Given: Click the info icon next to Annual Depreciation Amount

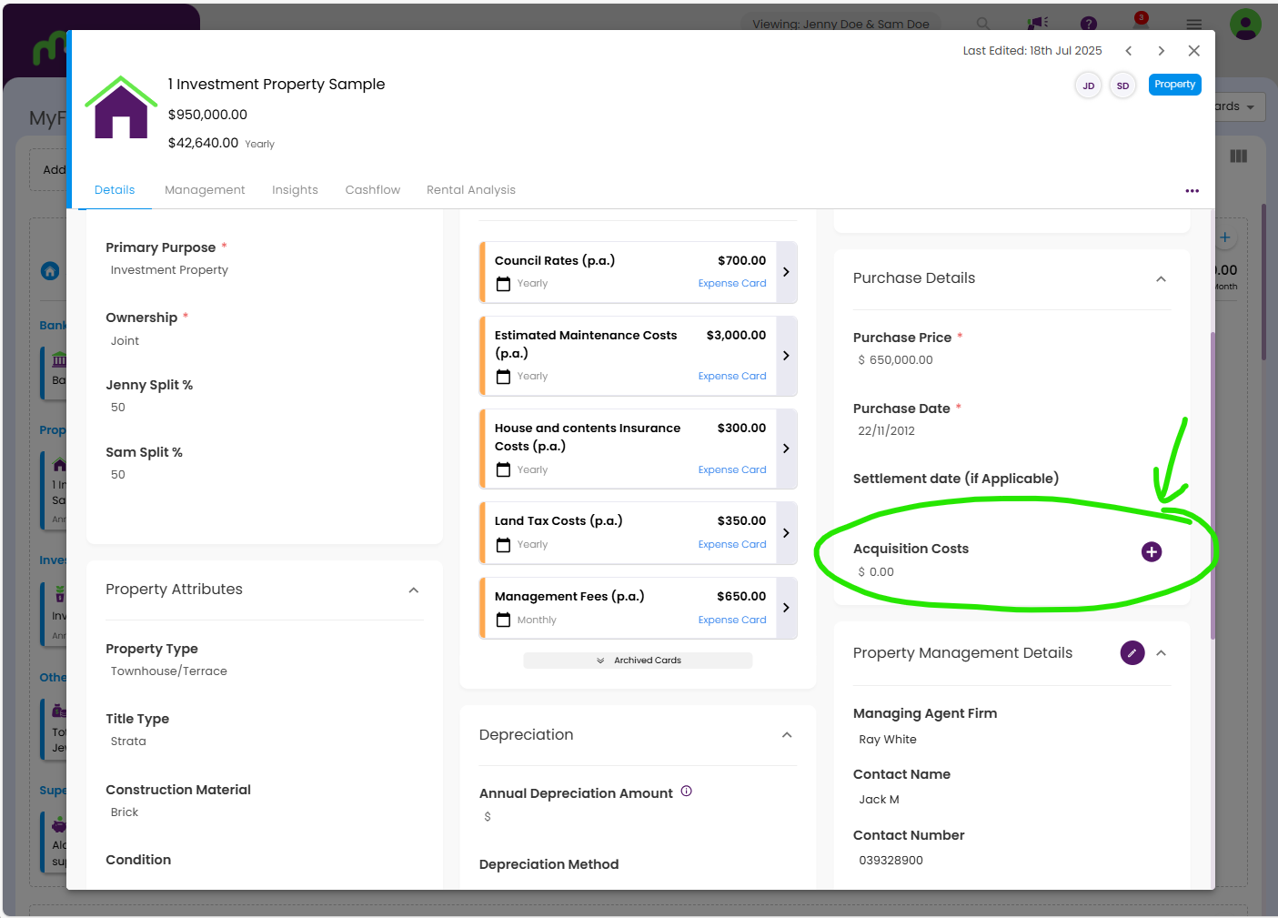Looking at the screenshot, I should click(x=687, y=792).
